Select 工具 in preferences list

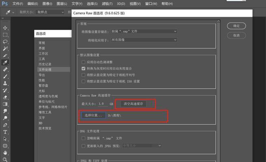click(42, 59)
